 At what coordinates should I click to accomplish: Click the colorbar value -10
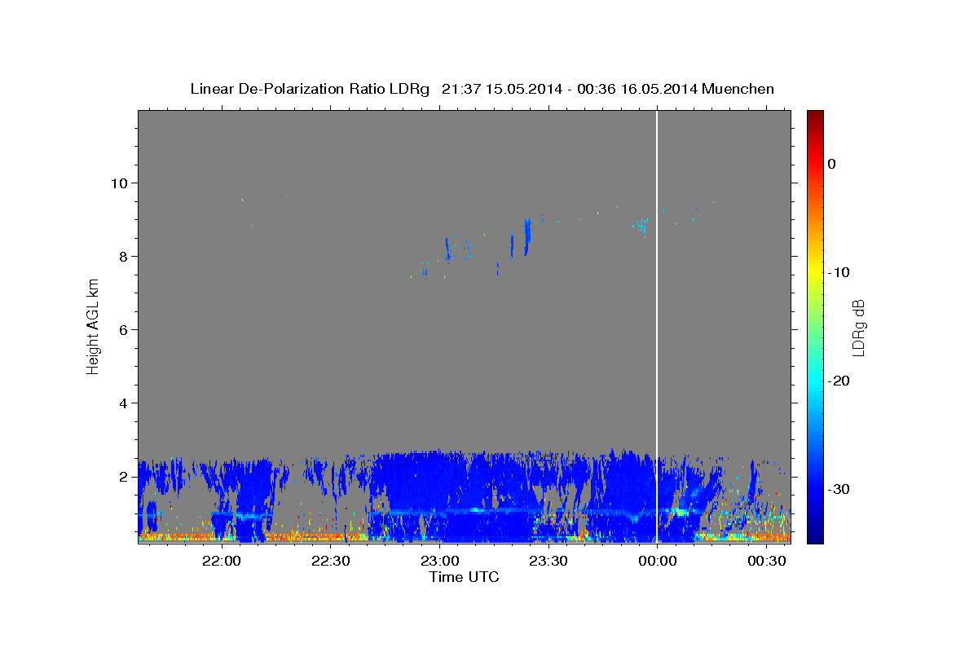point(838,272)
